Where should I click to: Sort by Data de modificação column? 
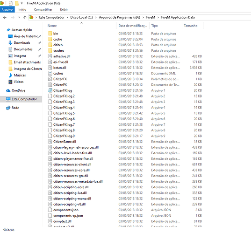point(133,26)
